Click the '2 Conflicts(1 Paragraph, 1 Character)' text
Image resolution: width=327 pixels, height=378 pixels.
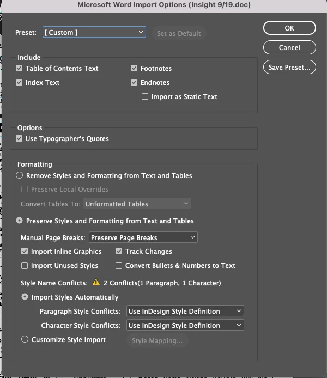[x=162, y=283]
